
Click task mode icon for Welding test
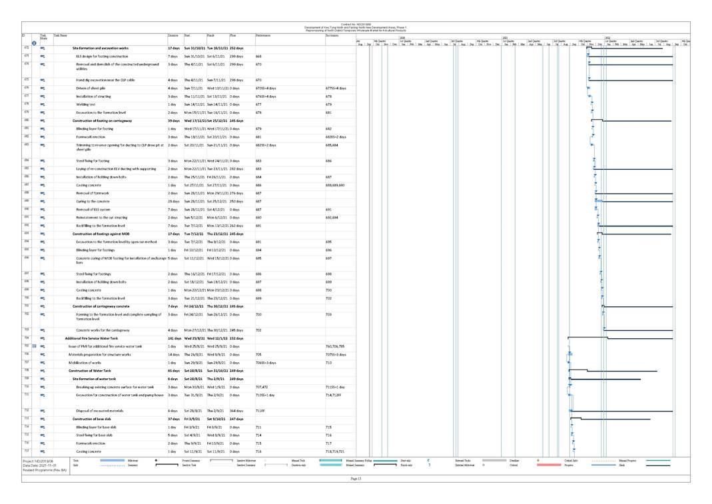[x=42, y=105]
